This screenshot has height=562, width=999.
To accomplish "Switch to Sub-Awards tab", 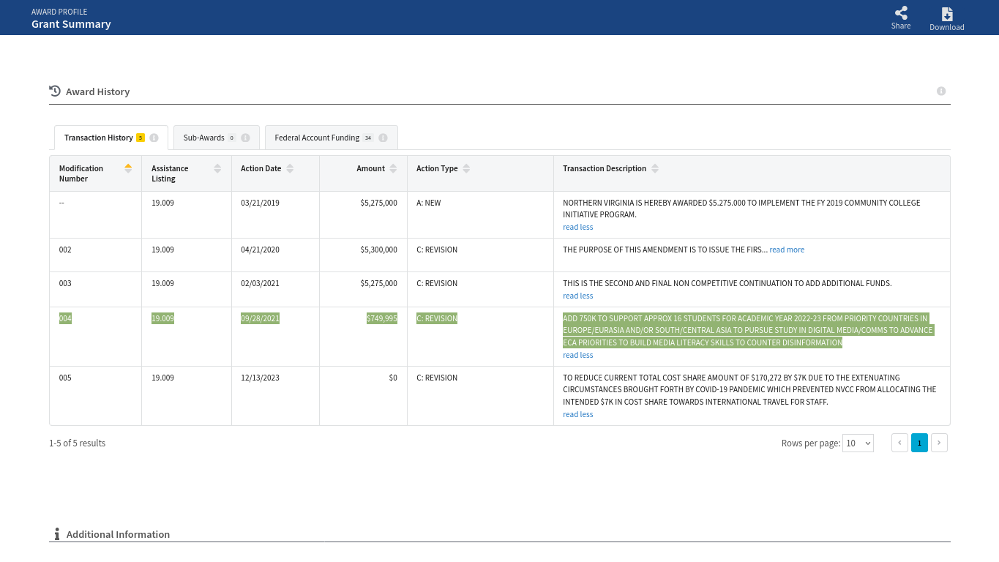I will click(x=217, y=138).
